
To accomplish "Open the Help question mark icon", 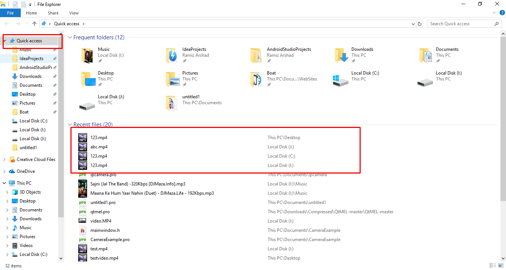I will [x=502, y=13].
